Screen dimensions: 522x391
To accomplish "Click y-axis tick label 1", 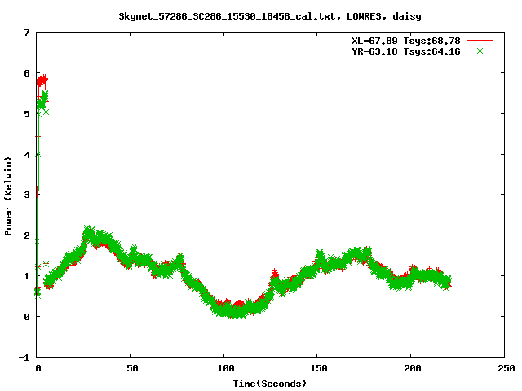I will pyautogui.click(x=27, y=276).
